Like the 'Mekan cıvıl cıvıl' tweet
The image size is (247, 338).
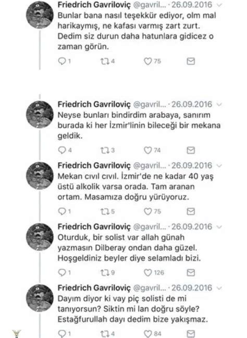coord(148,211)
